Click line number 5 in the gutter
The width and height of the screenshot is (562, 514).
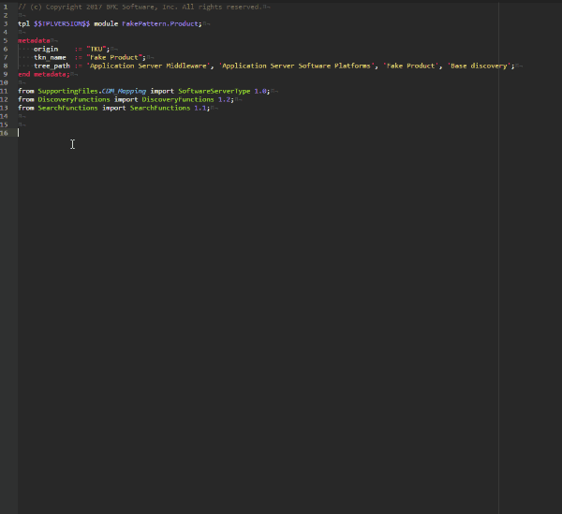(6, 40)
